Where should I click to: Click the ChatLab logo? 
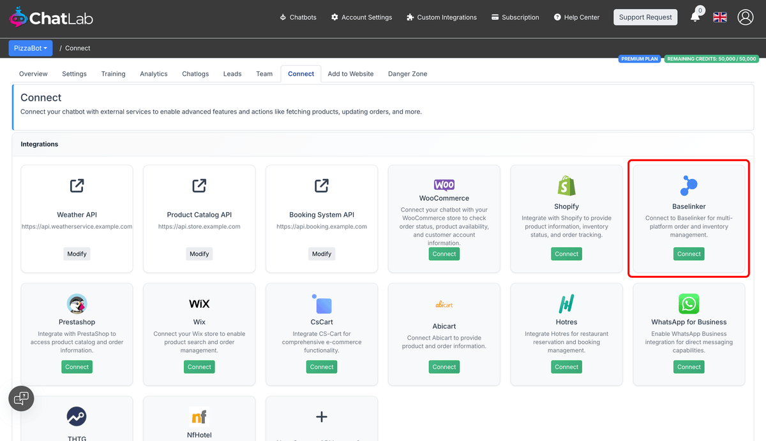[51, 17]
